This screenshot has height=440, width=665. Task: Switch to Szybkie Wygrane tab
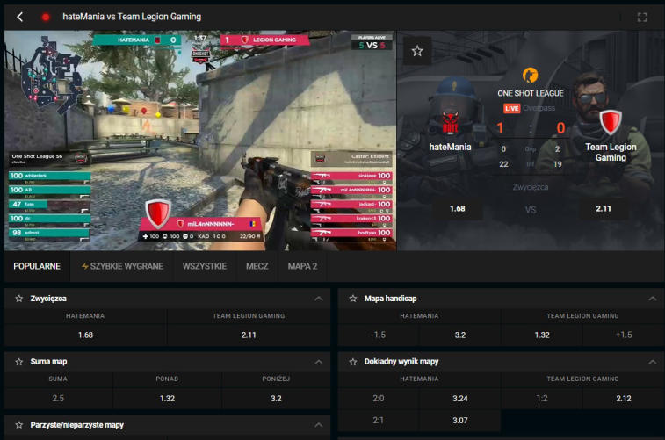pyautogui.click(x=122, y=266)
